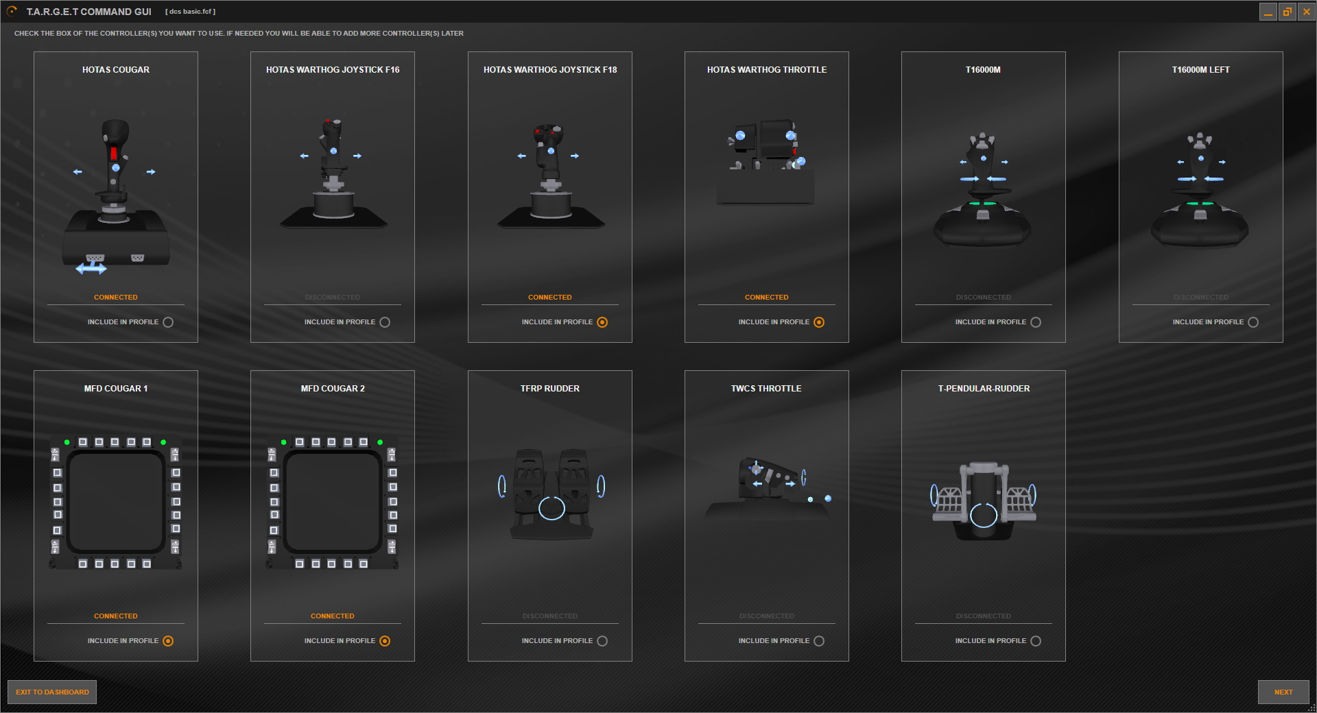The image size is (1317, 713).
Task: Click CONNECTED status under HOTAS Cougar
Action: 116,298
